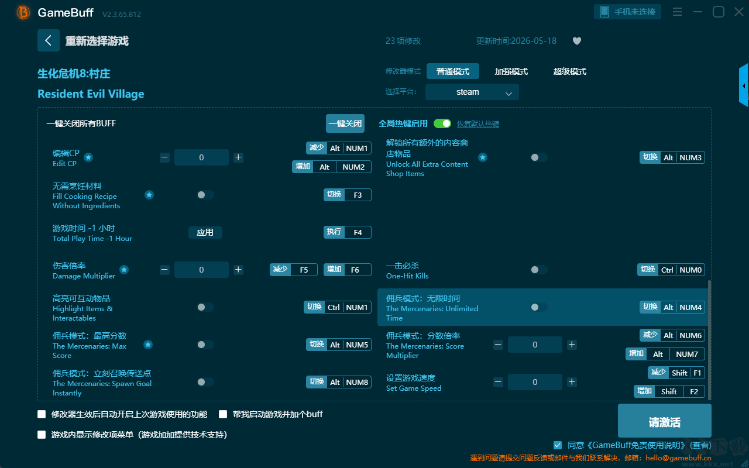
Task: Decrease Edit CP value with minus button
Action: click(x=165, y=157)
